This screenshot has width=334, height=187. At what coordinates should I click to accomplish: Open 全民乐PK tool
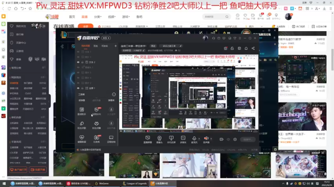(96, 111)
